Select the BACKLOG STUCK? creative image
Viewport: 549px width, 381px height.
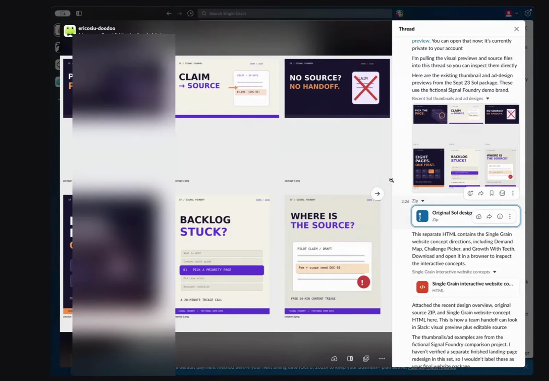tap(222, 255)
